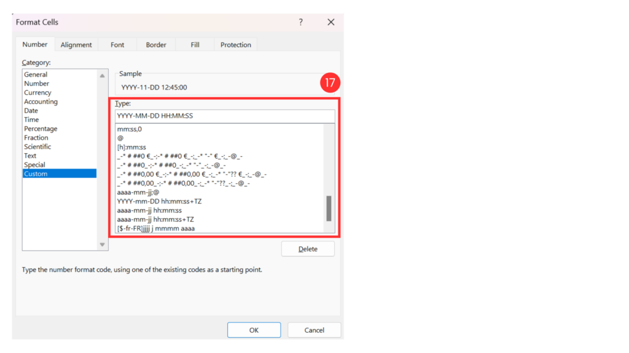Choose the Accounting category
This screenshot has height=353, width=629.
coord(60,102)
